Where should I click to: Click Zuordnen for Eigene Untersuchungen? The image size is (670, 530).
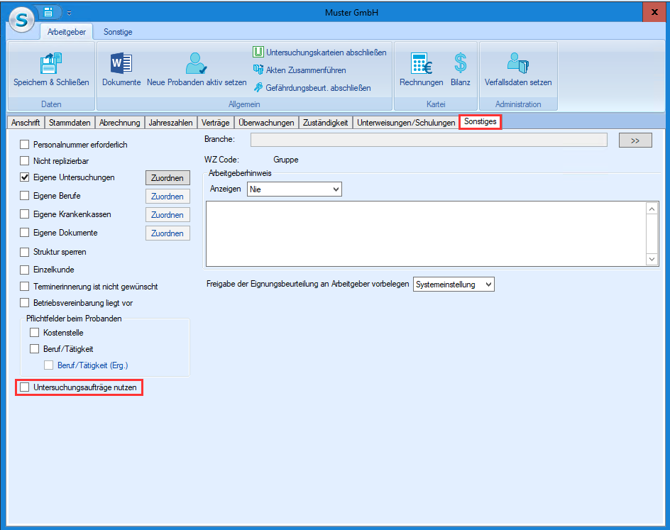point(167,177)
